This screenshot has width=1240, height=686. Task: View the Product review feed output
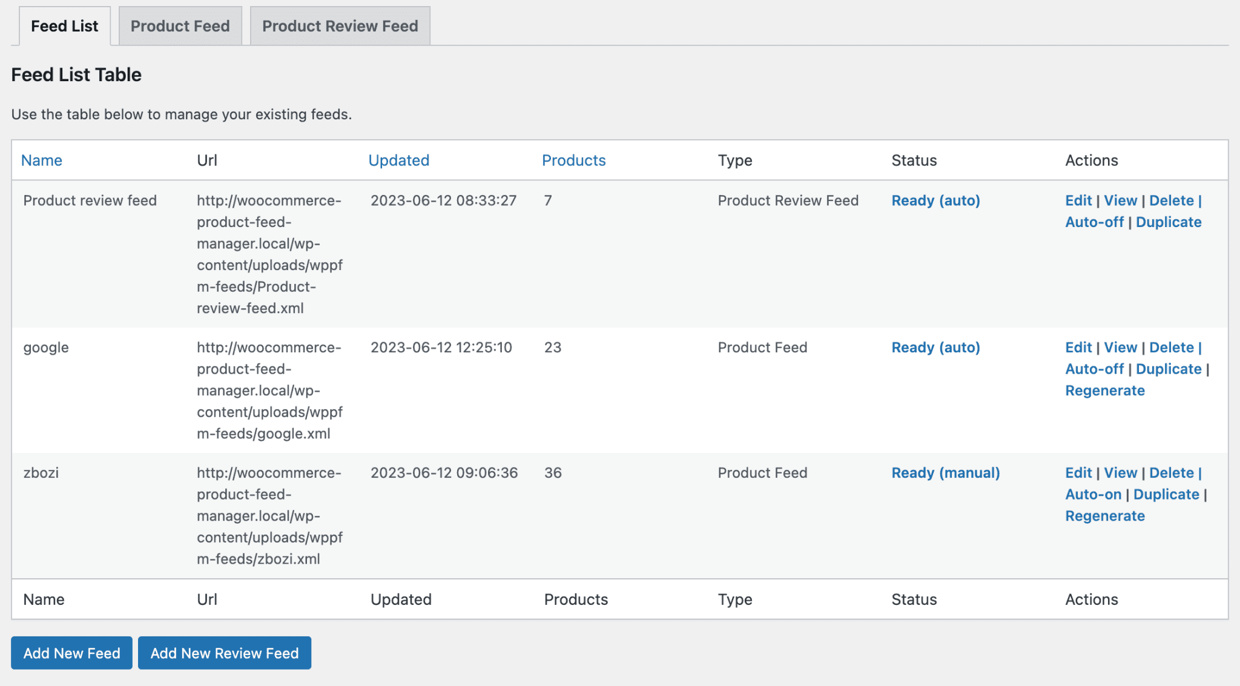1120,200
